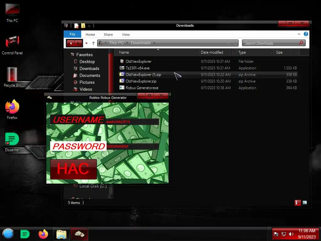The height and width of the screenshot is (241, 321).
Task: Open the View ribbon tab
Action: coord(126,35)
